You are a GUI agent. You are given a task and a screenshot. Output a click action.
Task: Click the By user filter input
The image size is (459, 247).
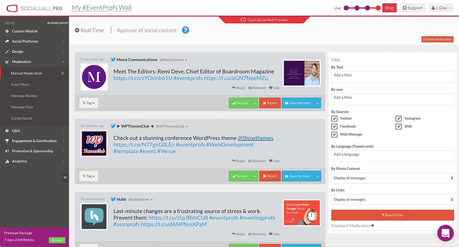coord(392,99)
